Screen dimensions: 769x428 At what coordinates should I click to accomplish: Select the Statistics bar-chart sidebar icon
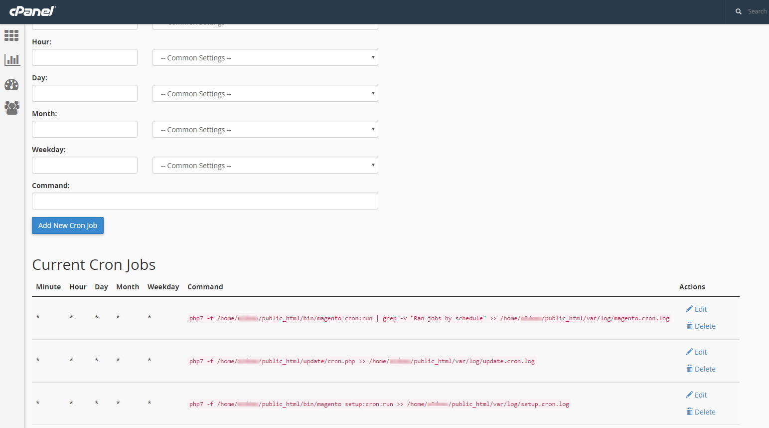(11, 59)
